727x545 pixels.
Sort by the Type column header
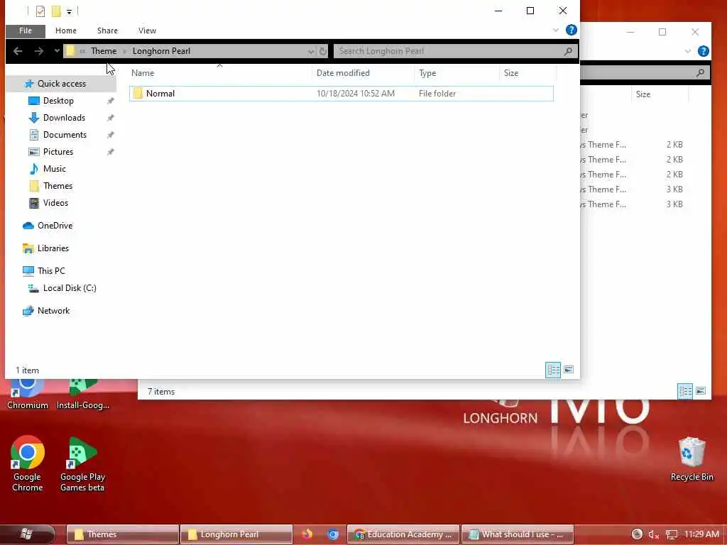pos(427,73)
